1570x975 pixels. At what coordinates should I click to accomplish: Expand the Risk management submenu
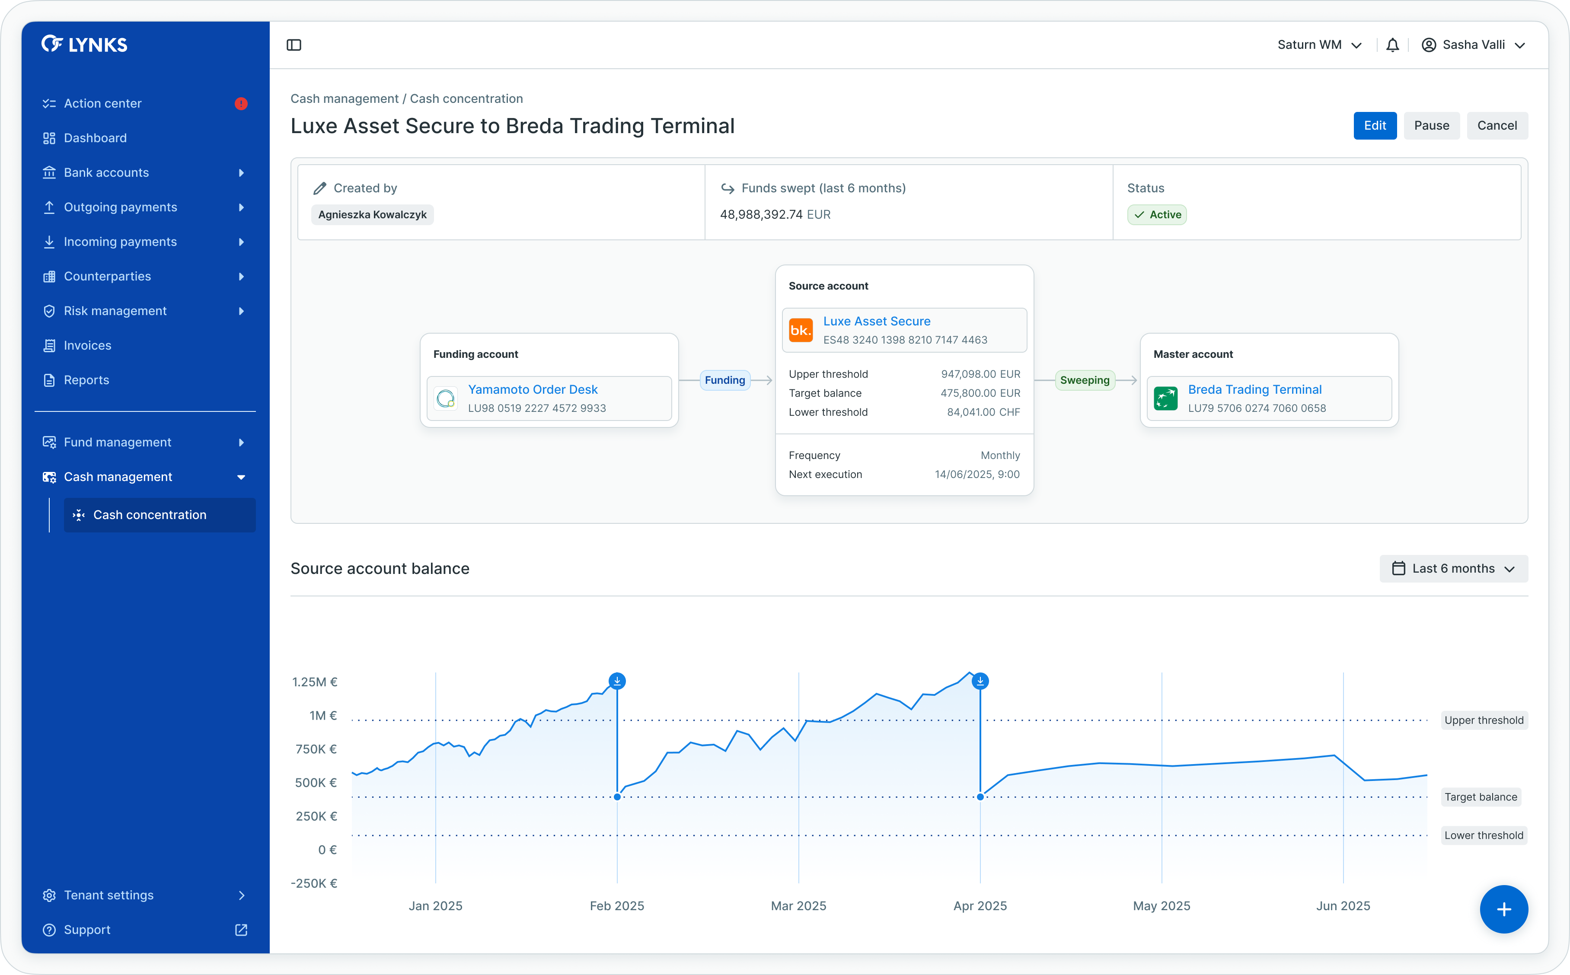click(241, 311)
